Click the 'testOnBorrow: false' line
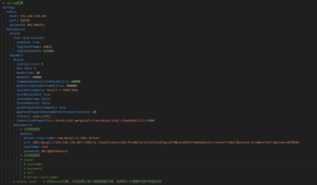 33,99
